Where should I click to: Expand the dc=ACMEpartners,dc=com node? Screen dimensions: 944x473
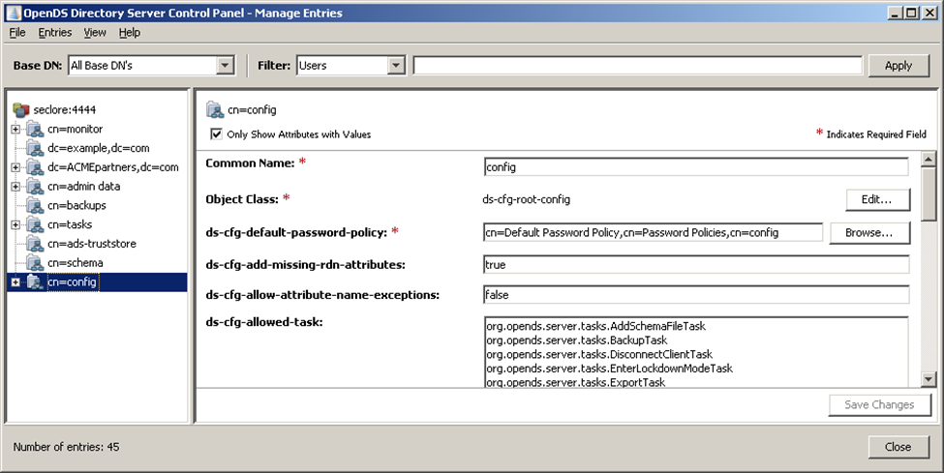15,167
